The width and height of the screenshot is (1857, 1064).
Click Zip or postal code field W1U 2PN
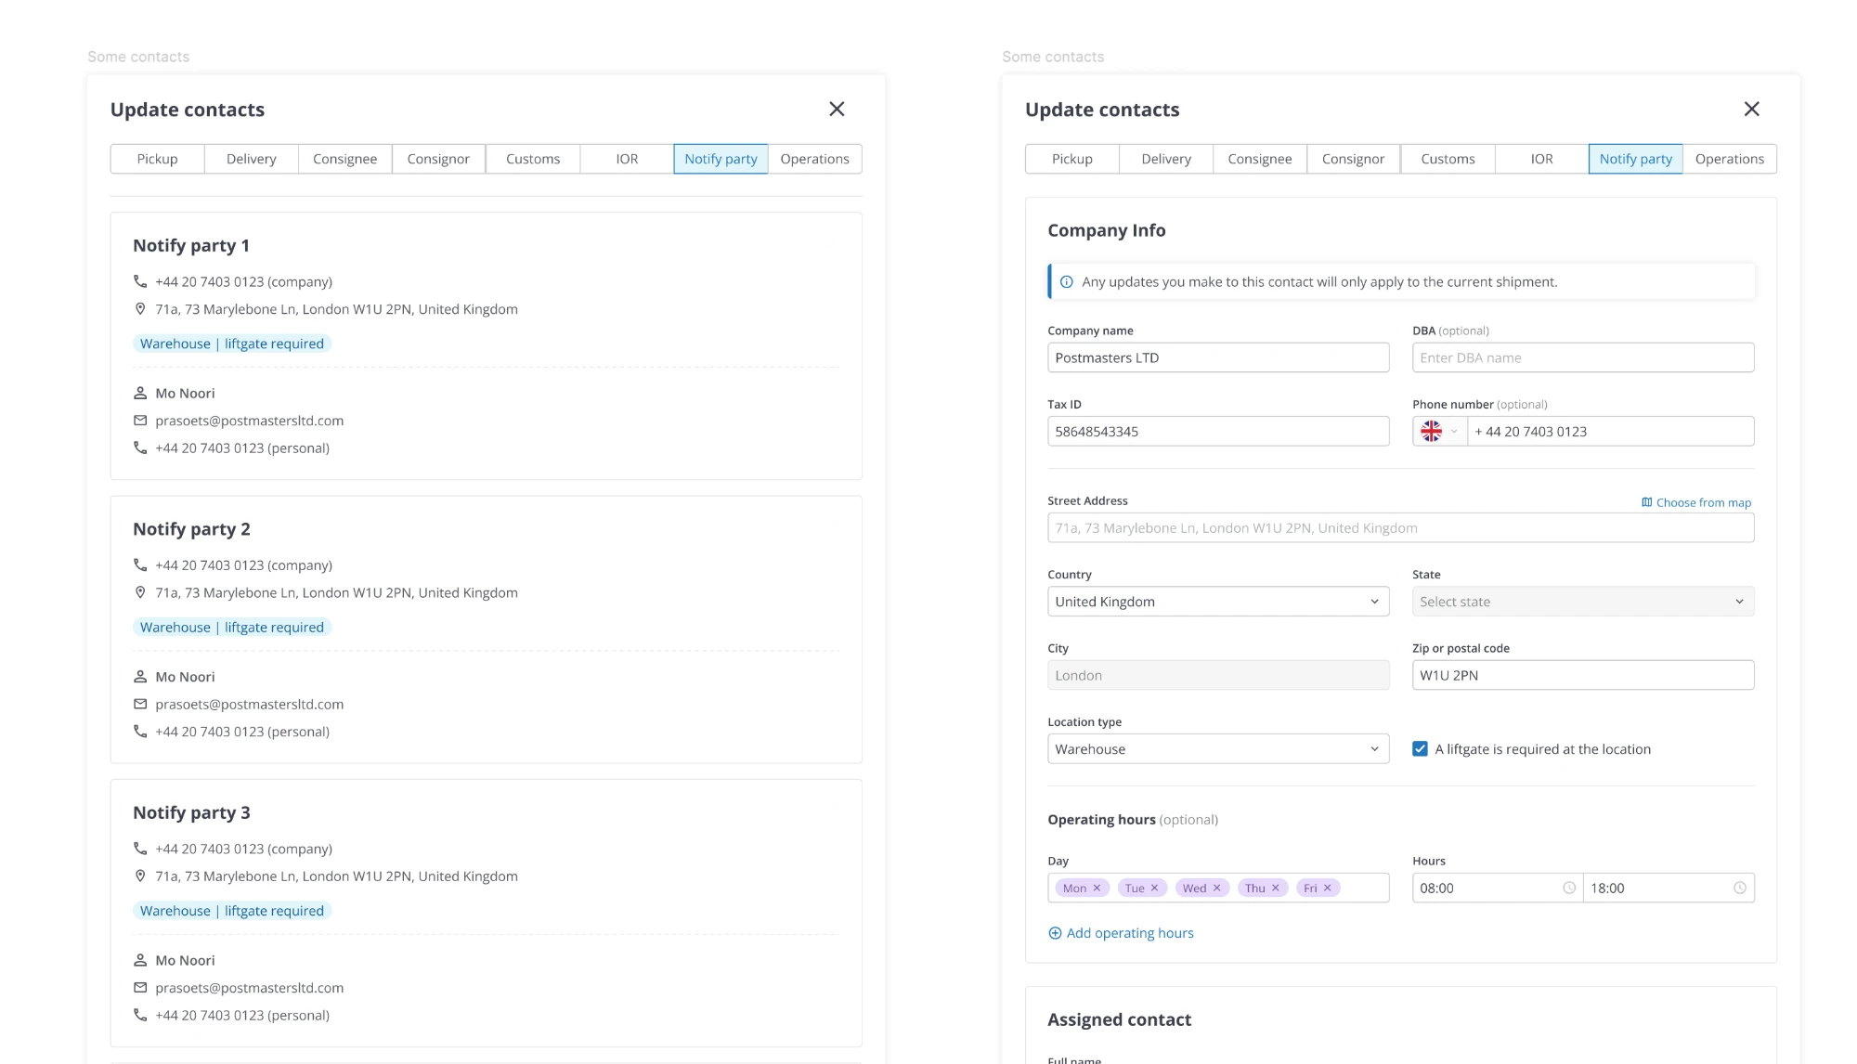(x=1582, y=675)
